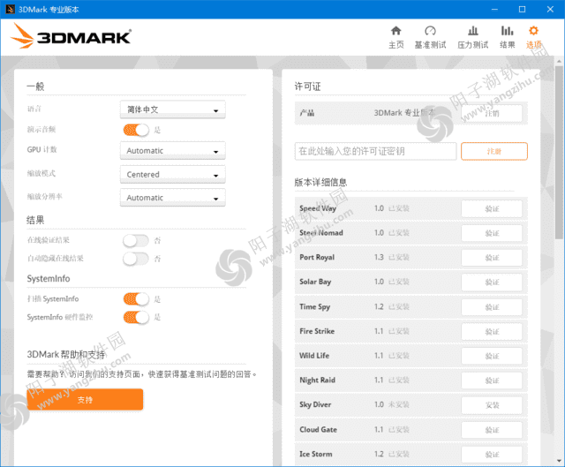Click the scrollbar up arrow

[x=559, y=61]
